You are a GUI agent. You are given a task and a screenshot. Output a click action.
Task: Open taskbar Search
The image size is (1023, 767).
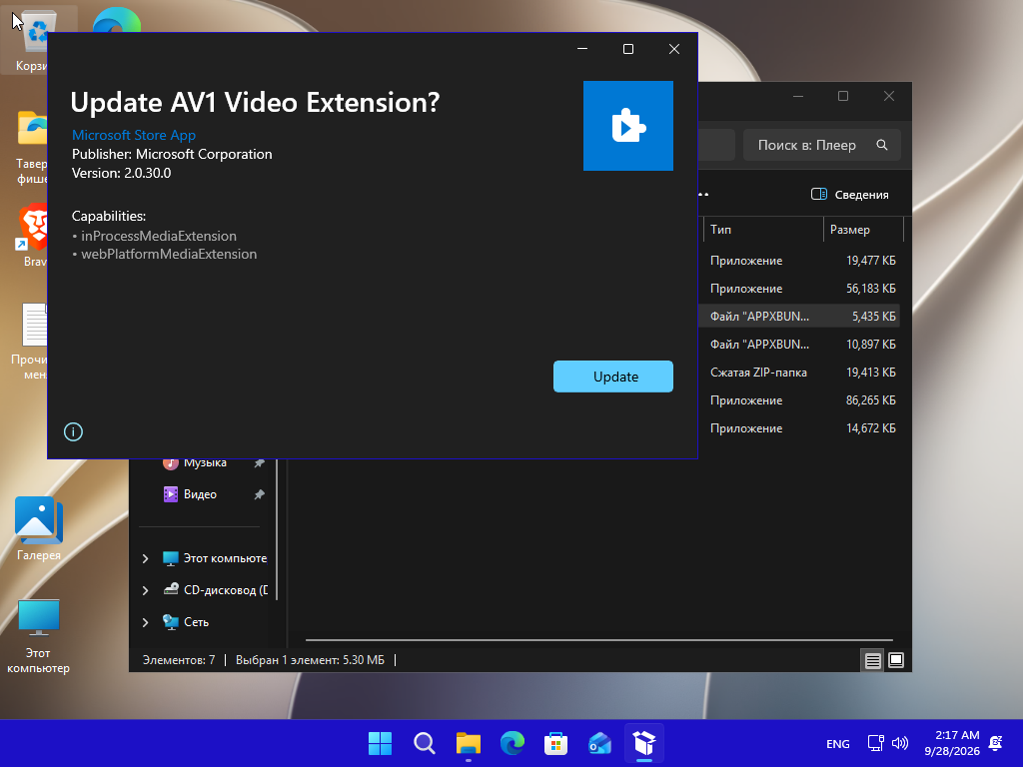[x=424, y=743]
